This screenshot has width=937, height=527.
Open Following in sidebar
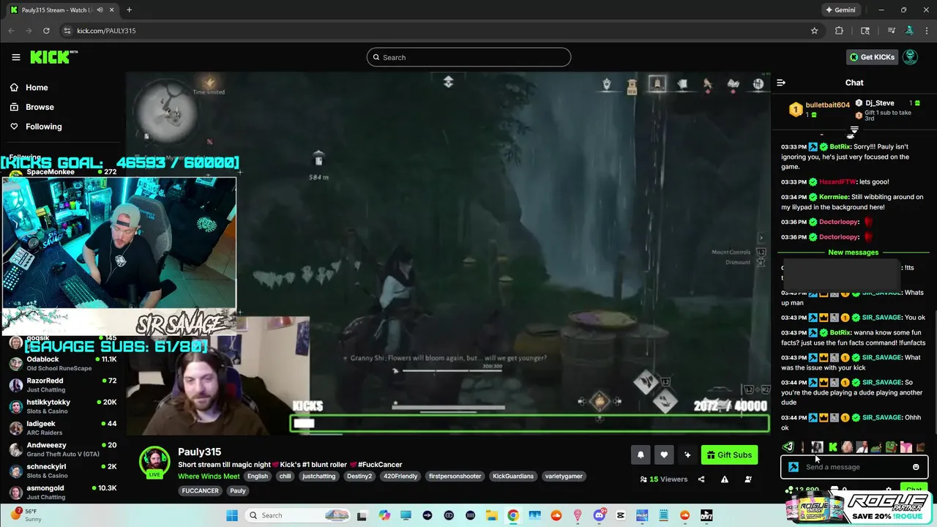(x=44, y=127)
